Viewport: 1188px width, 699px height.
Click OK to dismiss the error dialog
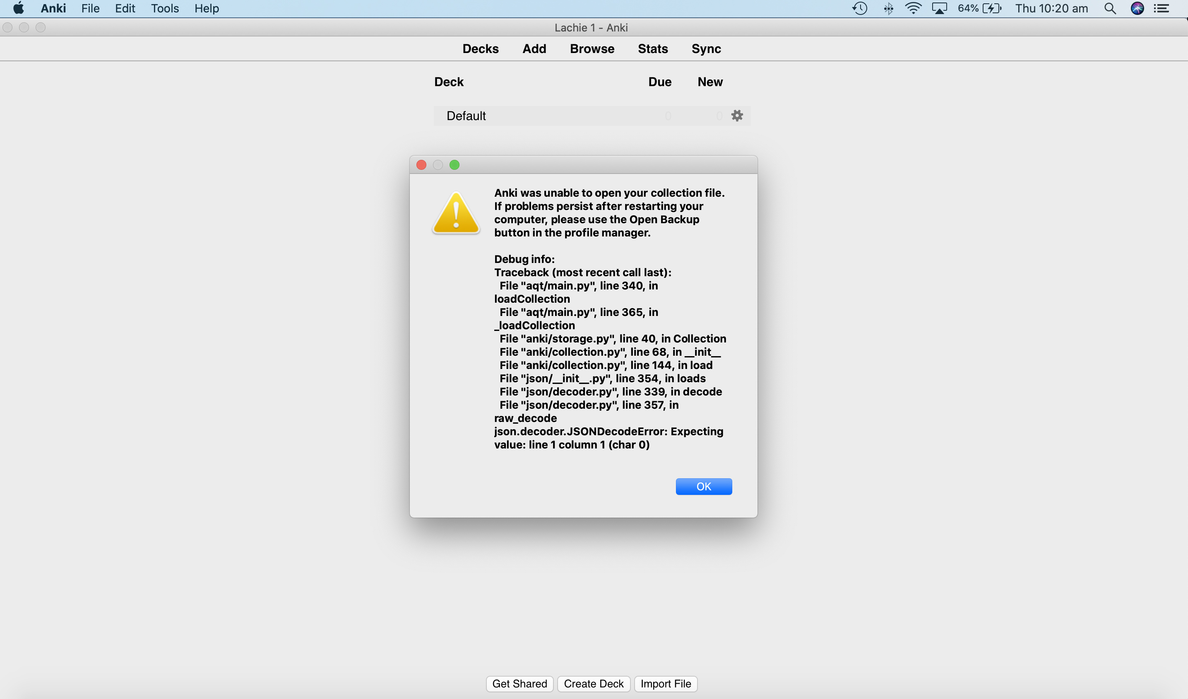coord(703,486)
